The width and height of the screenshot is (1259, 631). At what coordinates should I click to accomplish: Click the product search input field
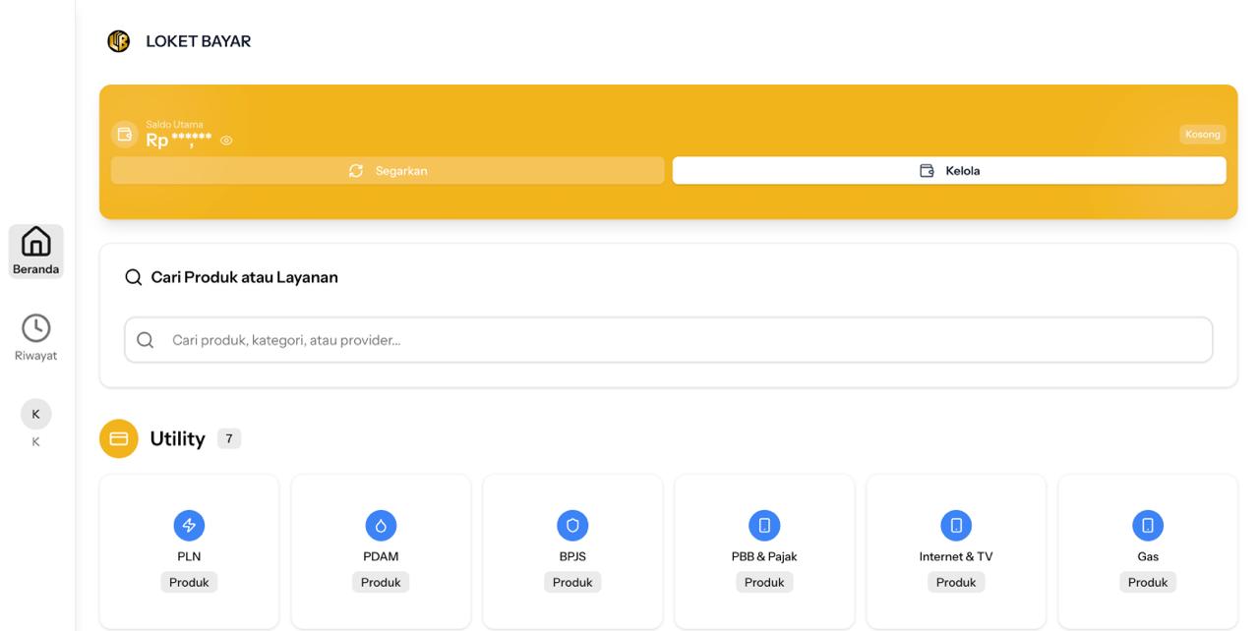click(669, 340)
